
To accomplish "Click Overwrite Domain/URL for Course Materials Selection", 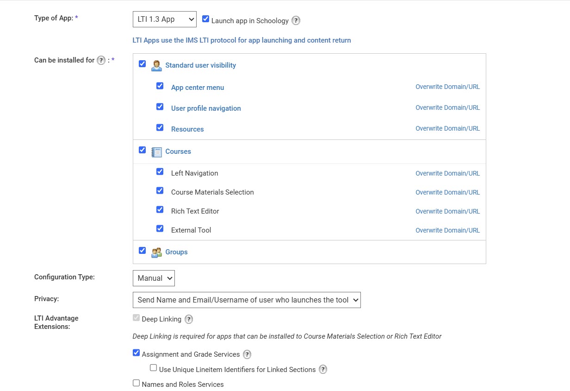I will click(x=447, y=192).
